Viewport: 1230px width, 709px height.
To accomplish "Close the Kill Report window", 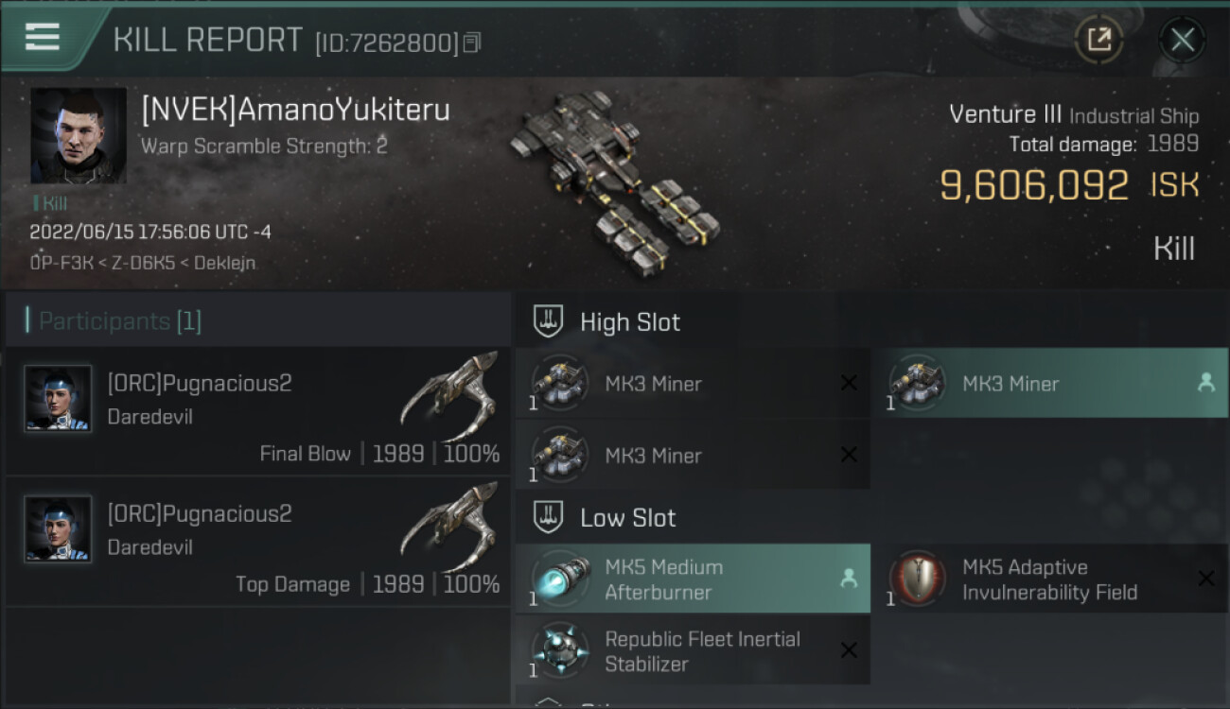I will click(x=1182, y=40).
